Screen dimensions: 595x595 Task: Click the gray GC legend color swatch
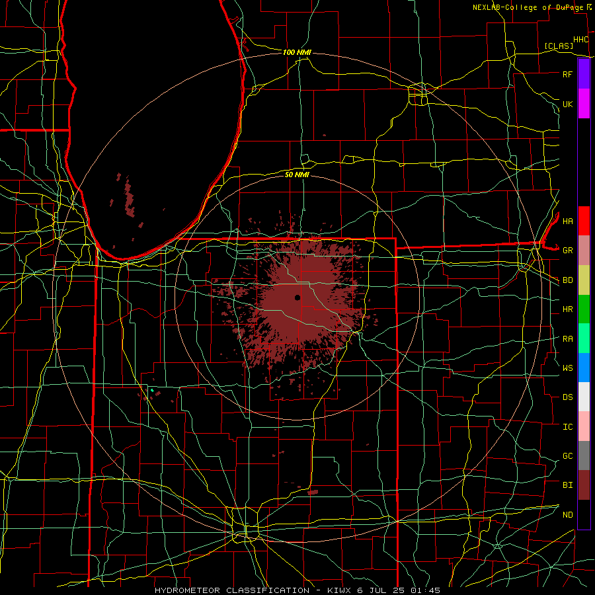pyautogui.click(x=584, y=456)
